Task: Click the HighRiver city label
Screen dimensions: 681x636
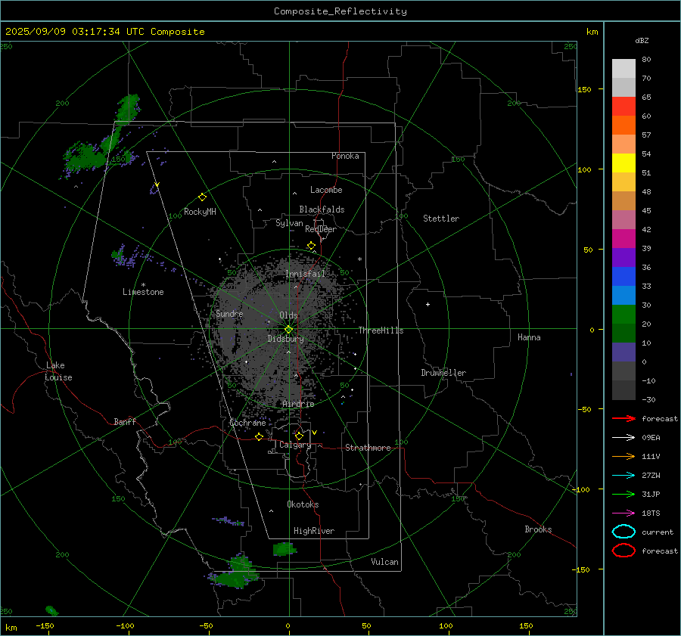Action: click(313, 531)
